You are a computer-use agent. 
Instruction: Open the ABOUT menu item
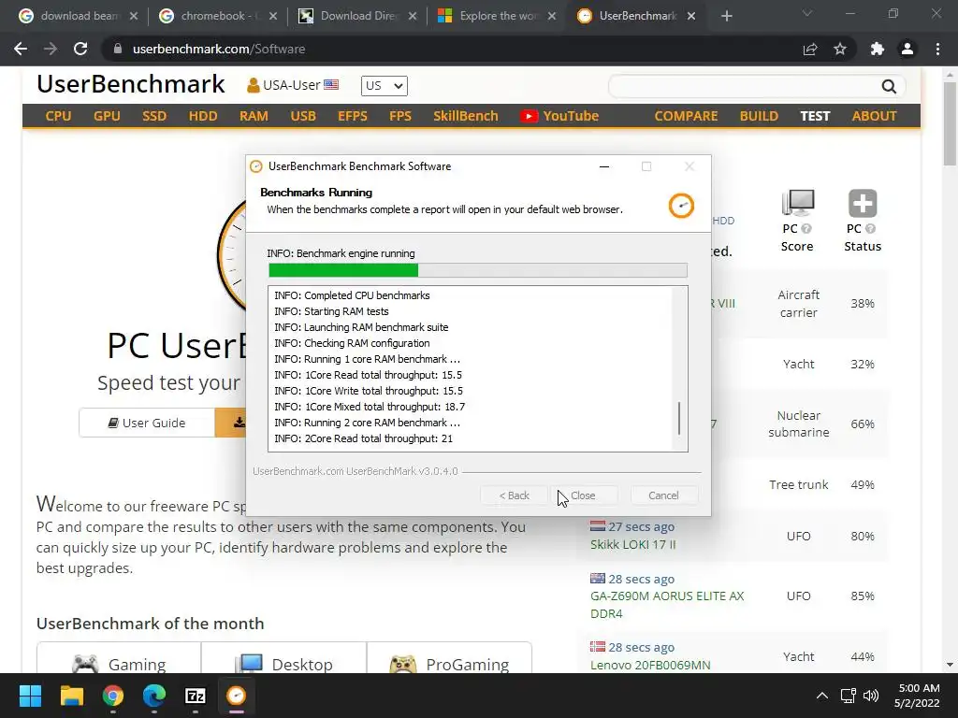click(875, 116)
